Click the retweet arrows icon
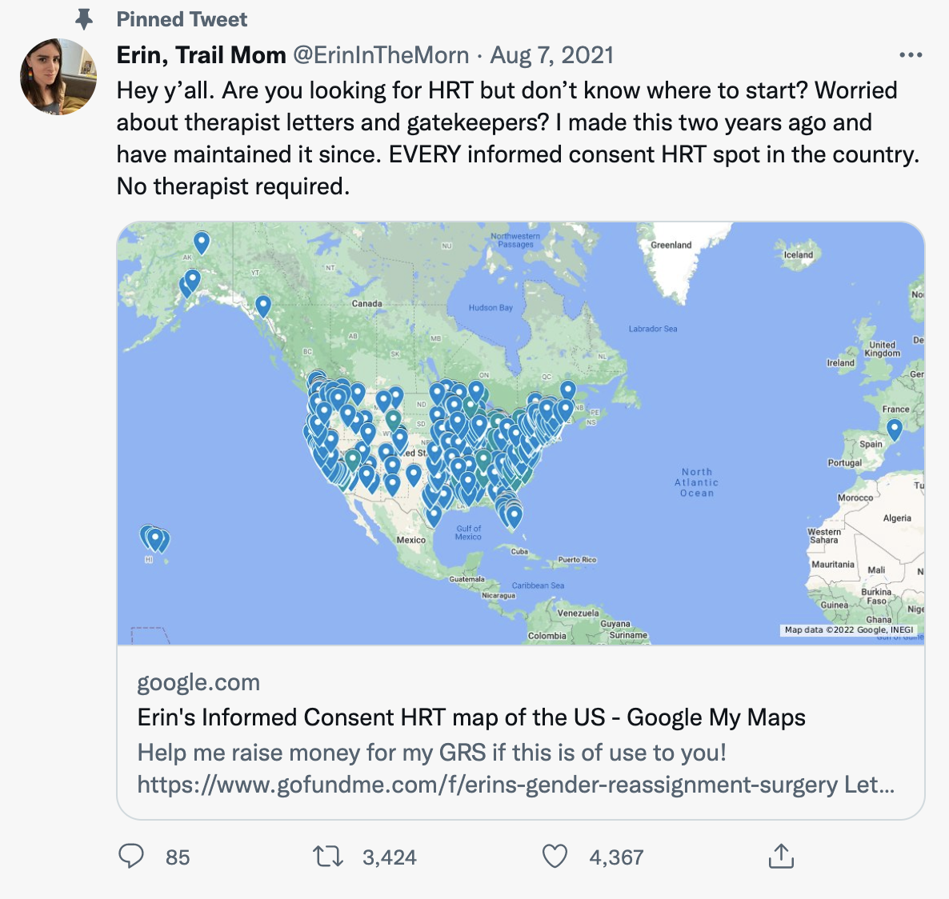 (x=327, y=857)
